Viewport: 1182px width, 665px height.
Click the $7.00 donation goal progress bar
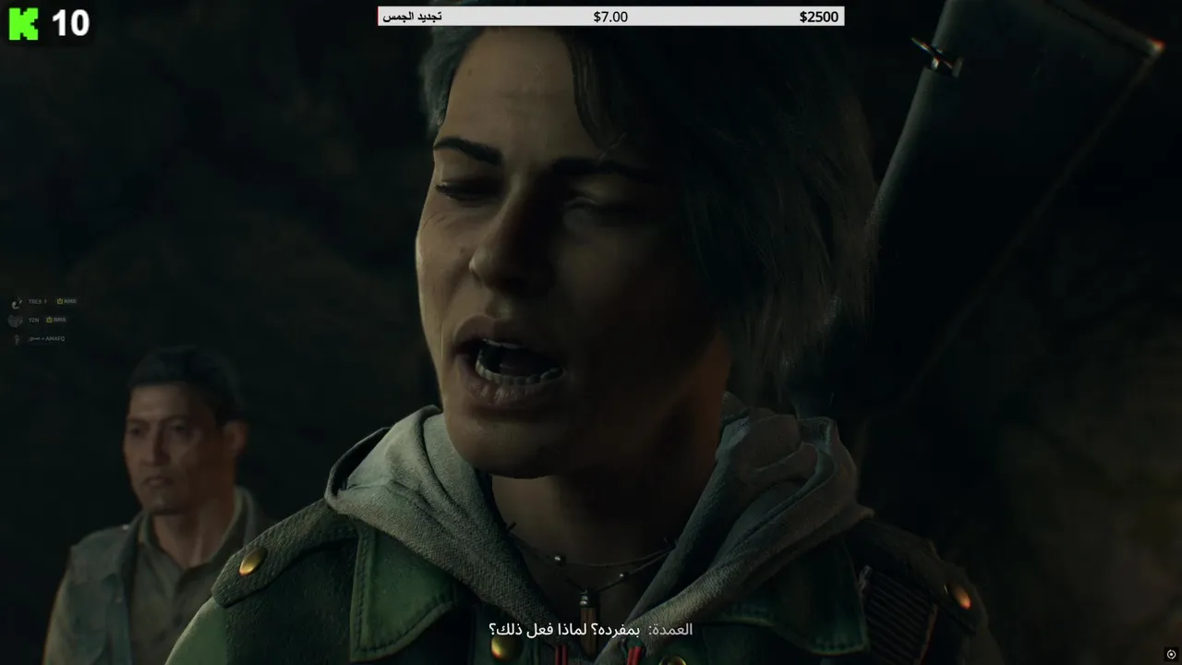[x=610, y=17]
